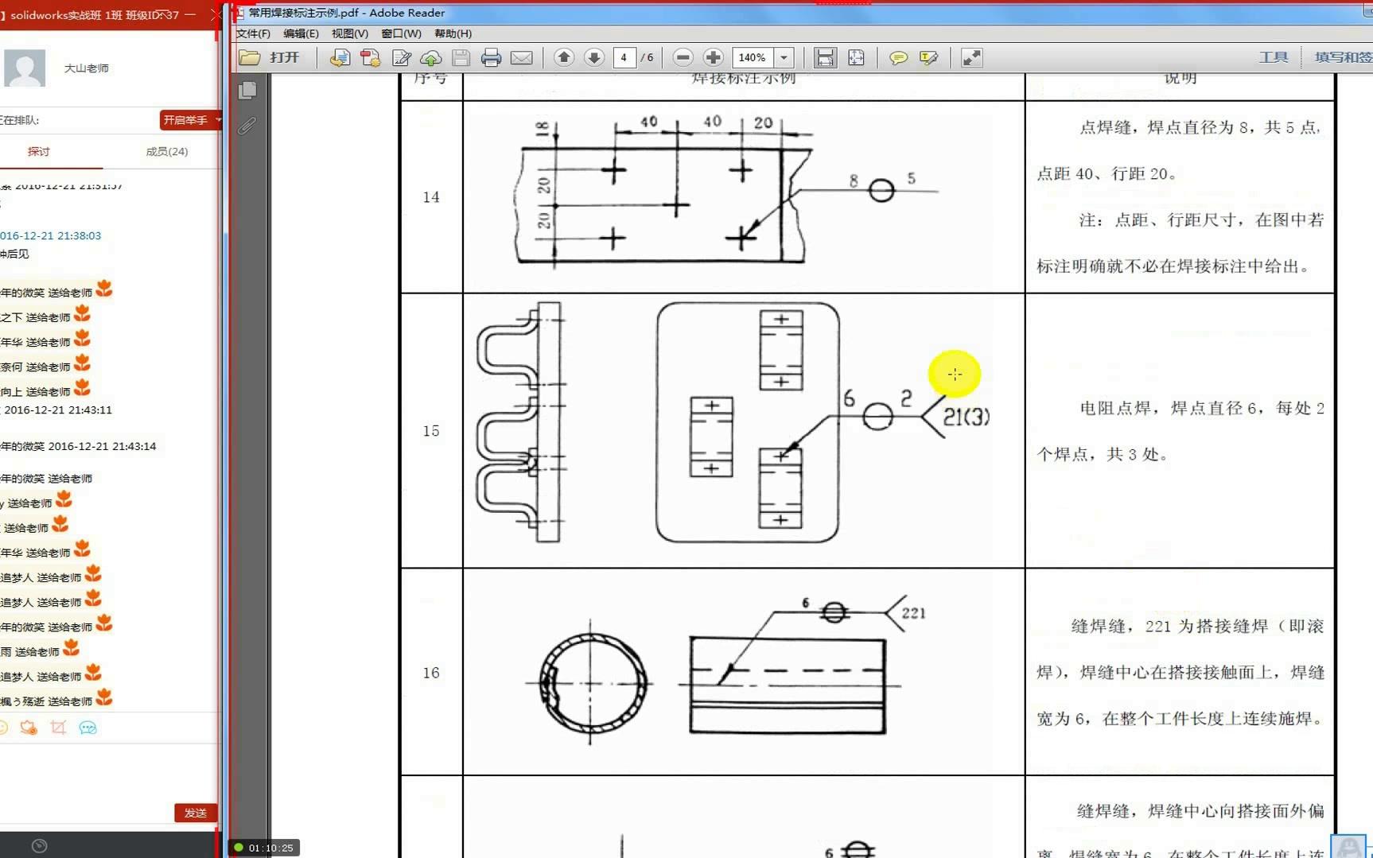The height and width of the screenshot is (858, 1373).
Task: Click the 发送 send button
Action: coord(196,813)
